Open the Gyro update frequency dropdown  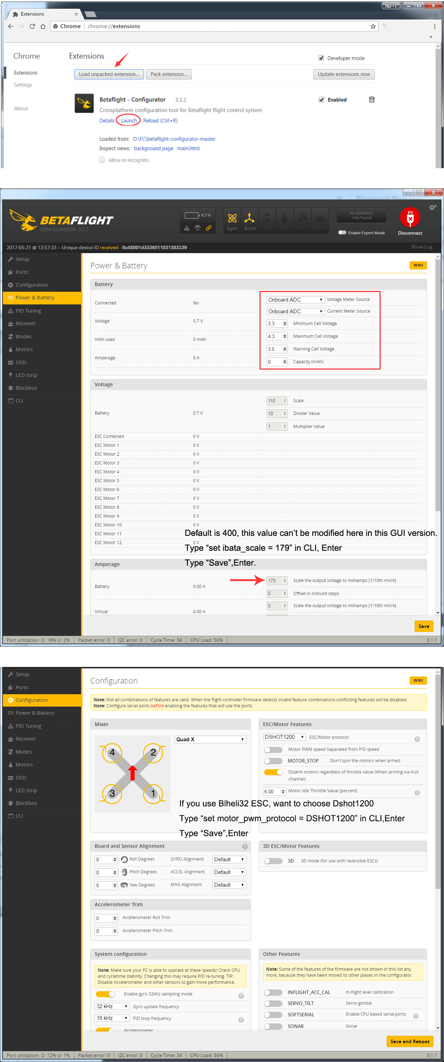(x=112, y=1007)
